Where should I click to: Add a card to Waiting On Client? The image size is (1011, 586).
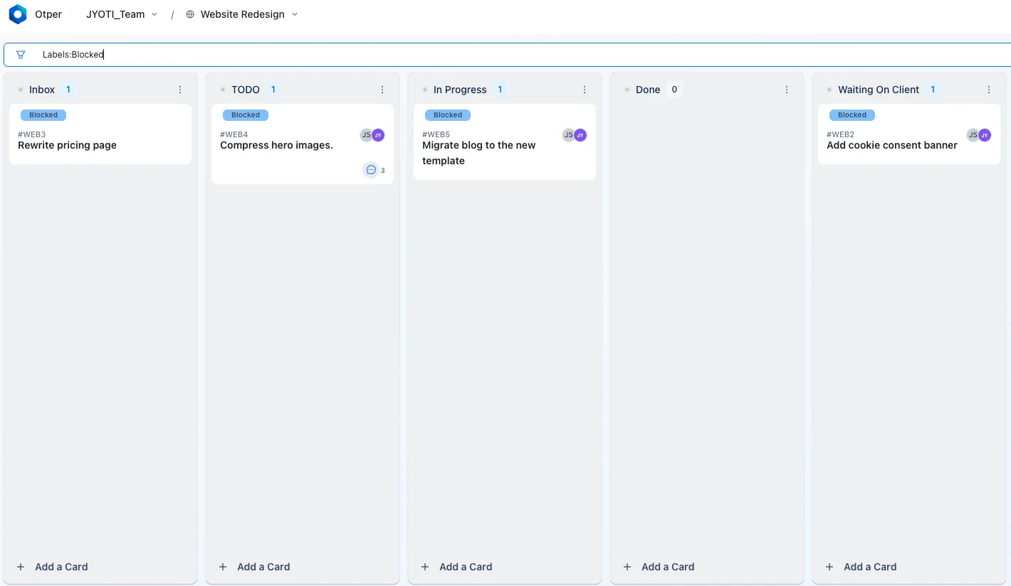[x=861, y=567]
